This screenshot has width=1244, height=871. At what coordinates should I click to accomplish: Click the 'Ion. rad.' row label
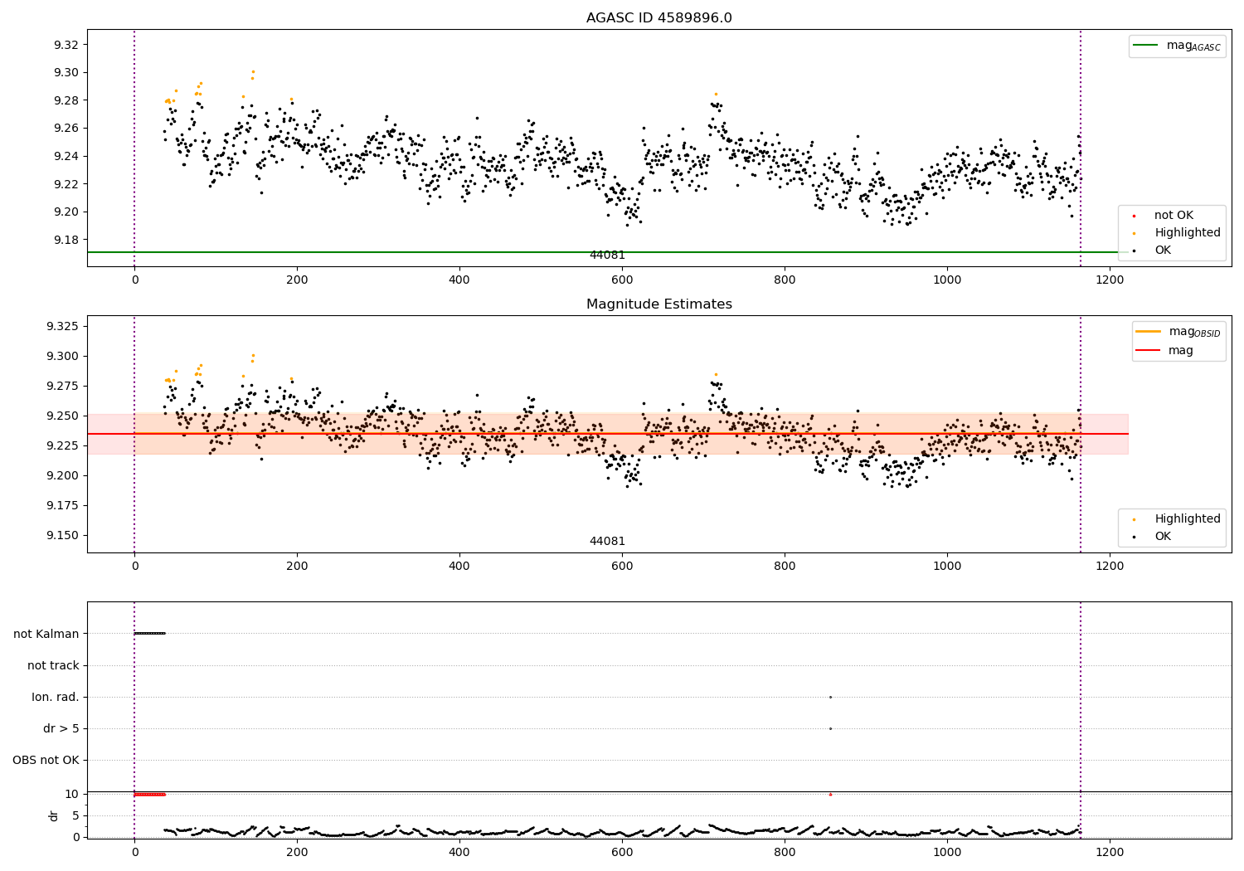point(56,697)
